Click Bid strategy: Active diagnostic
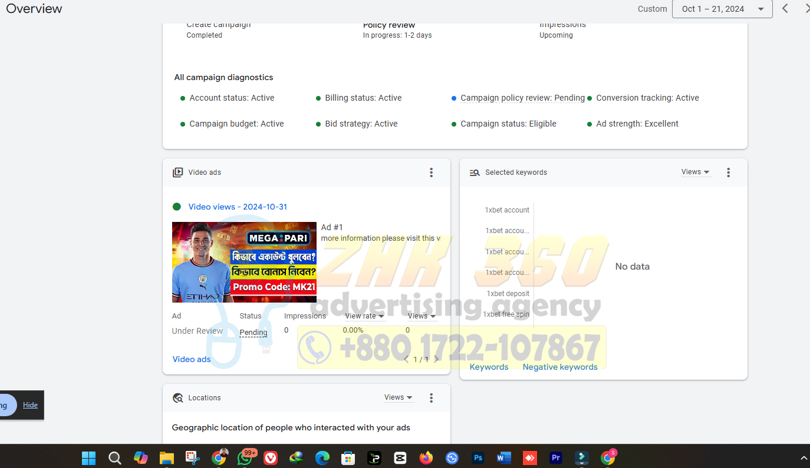This screenshot has width=810, height=468. (x=361, y=124)
